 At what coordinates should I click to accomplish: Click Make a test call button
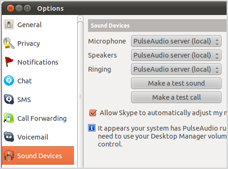pyautogui.click(x=176, y=97)
